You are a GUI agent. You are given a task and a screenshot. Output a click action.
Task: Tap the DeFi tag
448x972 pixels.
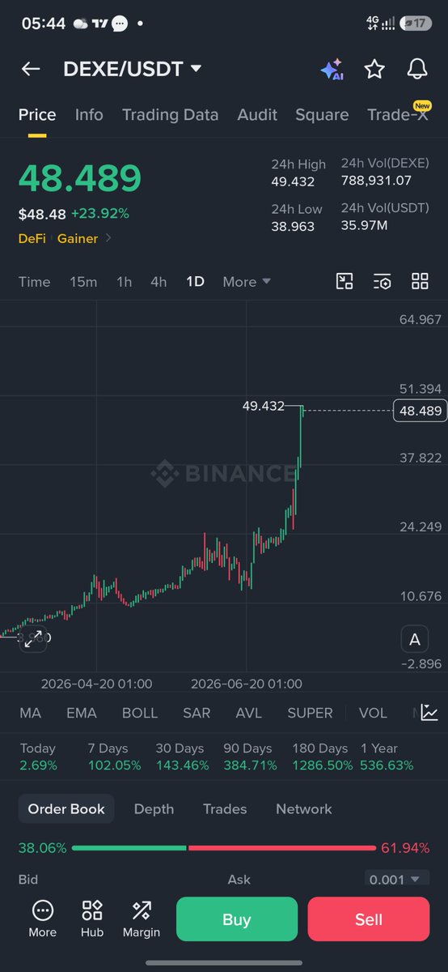coord(32,238)
